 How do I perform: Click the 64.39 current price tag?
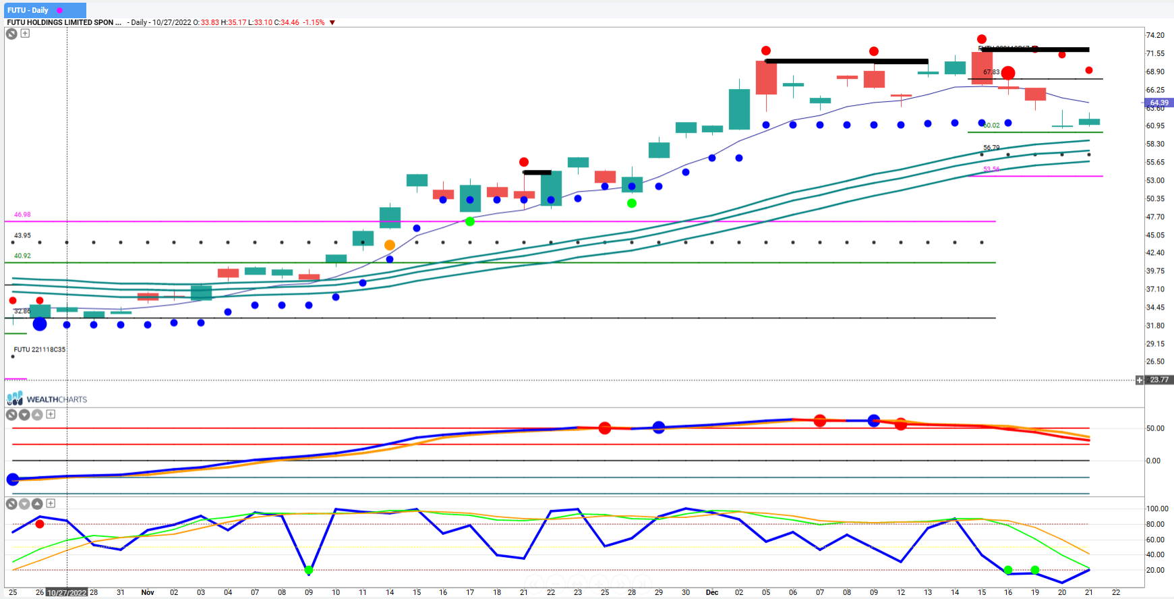tap(1159, 103)
